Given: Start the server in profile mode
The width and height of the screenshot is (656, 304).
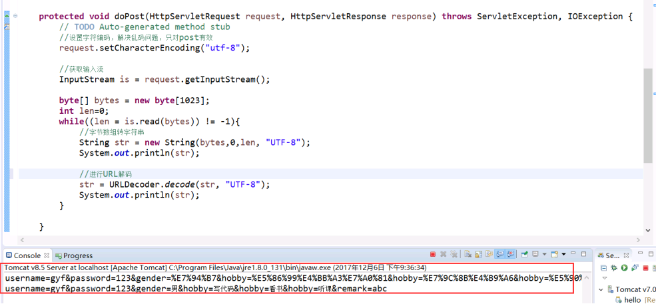Looking at the screenshot, I should 635,267.
